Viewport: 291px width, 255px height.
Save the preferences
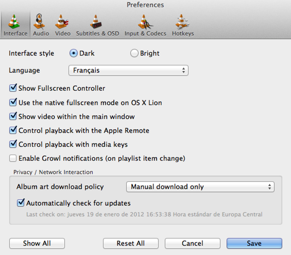(254, 243)
